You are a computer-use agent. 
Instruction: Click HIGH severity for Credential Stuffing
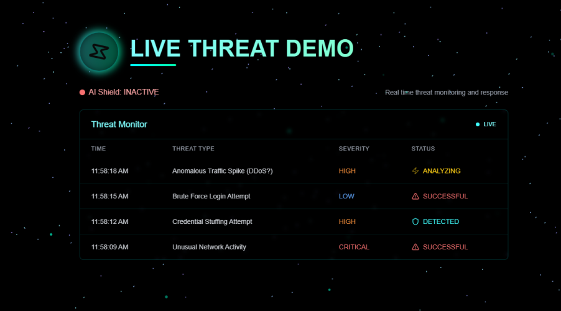tap(347, 221)
